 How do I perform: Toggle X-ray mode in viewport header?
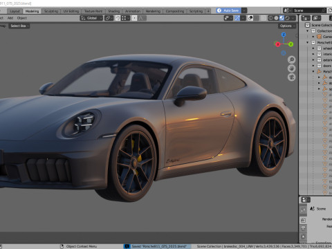264,18
